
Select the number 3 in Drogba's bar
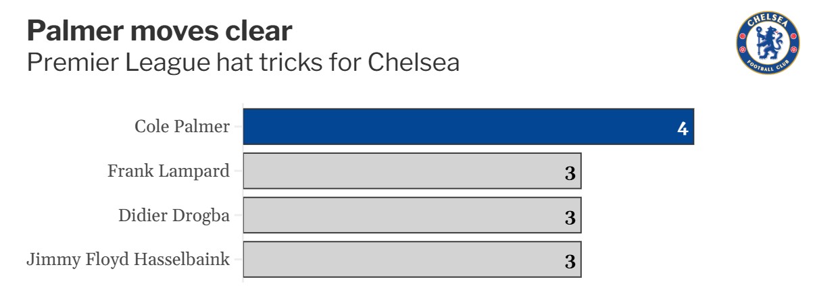[x=570, y=218]
